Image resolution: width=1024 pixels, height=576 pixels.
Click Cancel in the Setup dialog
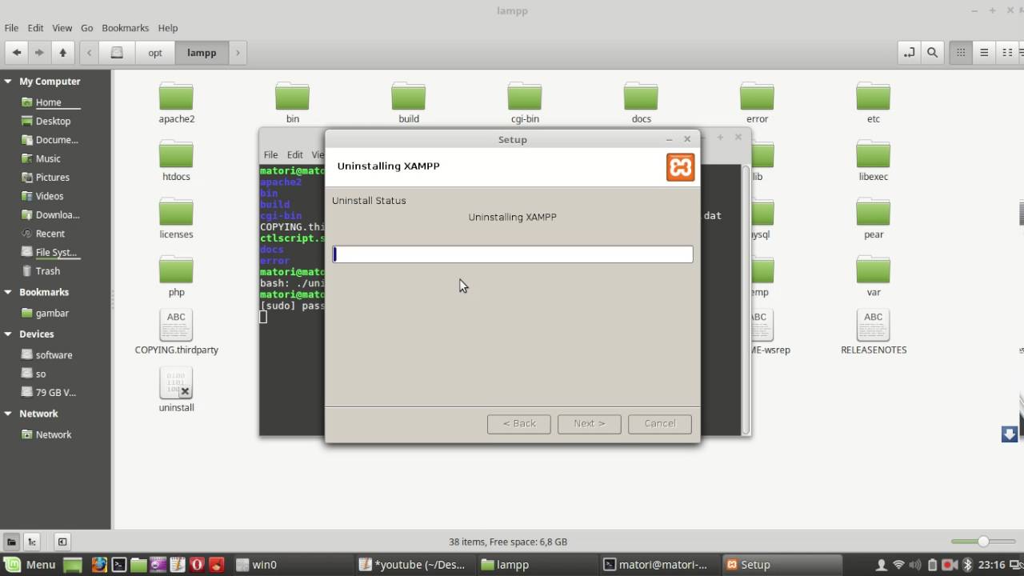(660, 423)
